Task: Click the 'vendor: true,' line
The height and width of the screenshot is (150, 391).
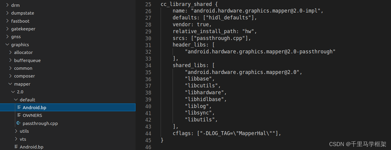Action: pos(192,25)
